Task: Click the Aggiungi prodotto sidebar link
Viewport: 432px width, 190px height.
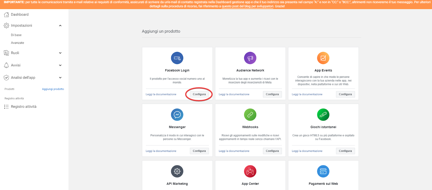Action: (53, 89)
